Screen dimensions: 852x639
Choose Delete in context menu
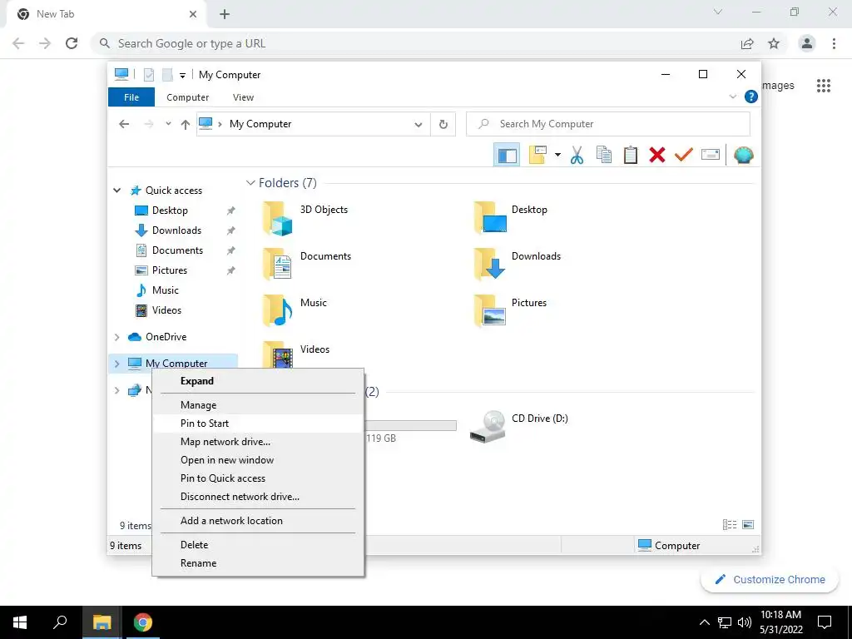258,544
